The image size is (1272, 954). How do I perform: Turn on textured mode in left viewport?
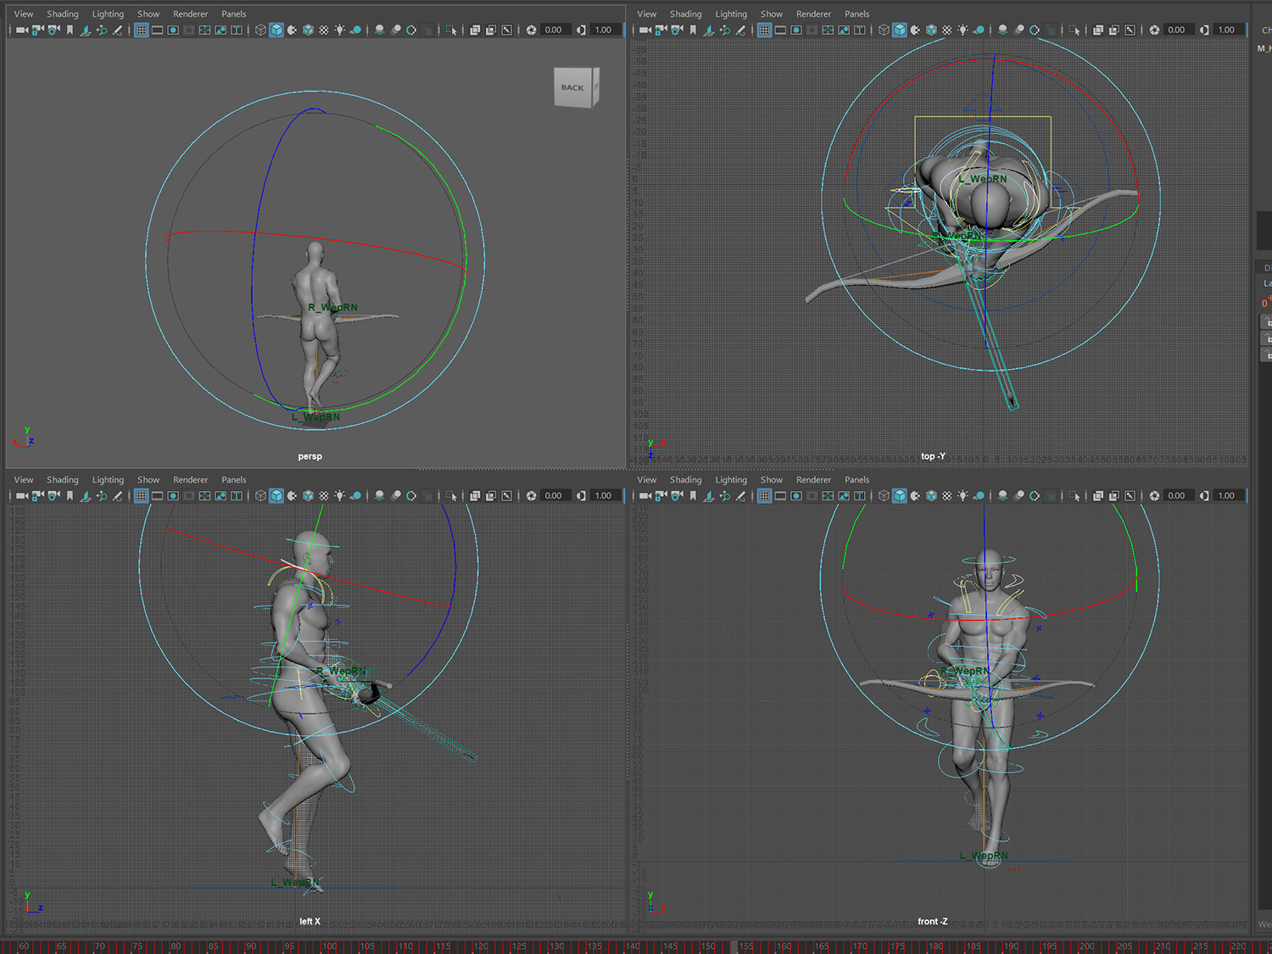click(323, 496)
